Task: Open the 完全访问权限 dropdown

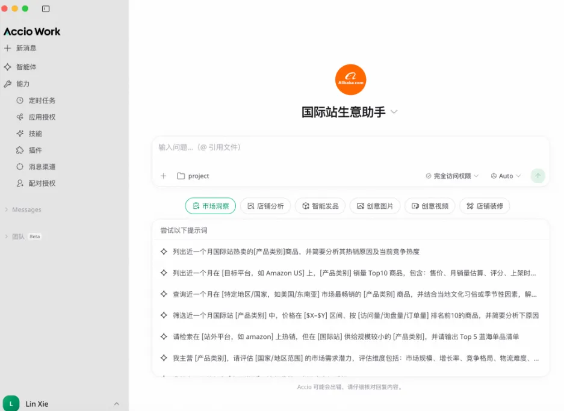Action: 452,176
